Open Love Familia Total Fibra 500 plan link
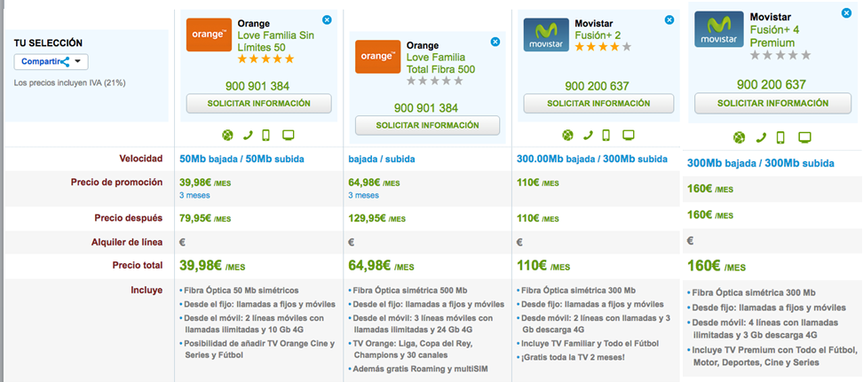863x382 pixels. click(440, 63)
